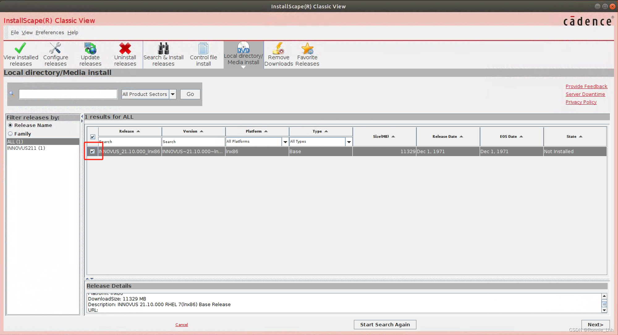Screen dimensions: 618x335
Task: Open Remove Downloads
Action: coord(278,54)
